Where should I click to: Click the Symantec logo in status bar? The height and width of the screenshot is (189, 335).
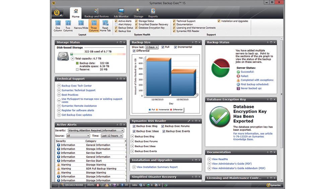point(274,185)
